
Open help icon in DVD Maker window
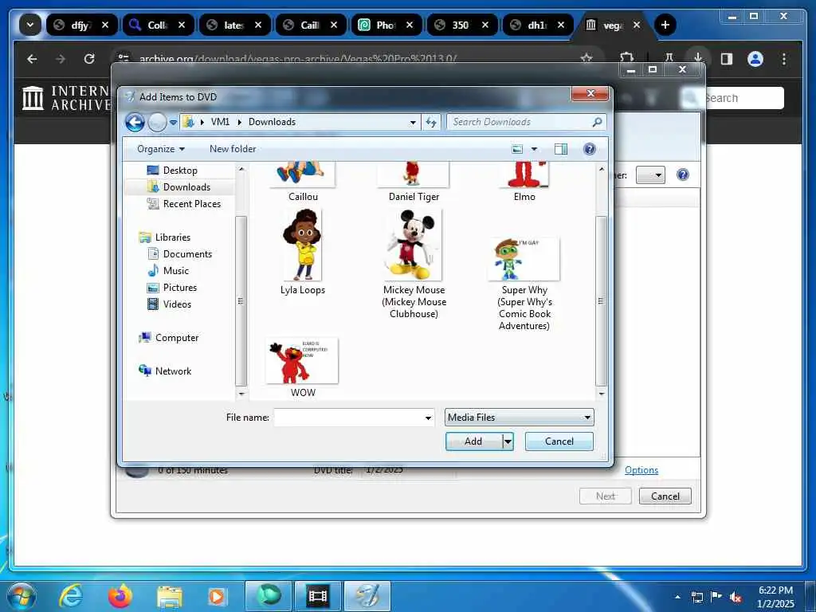(x=683, y=175)
